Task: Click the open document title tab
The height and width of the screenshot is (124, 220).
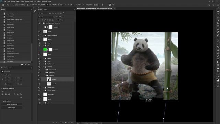Action: tap(95, 8)
